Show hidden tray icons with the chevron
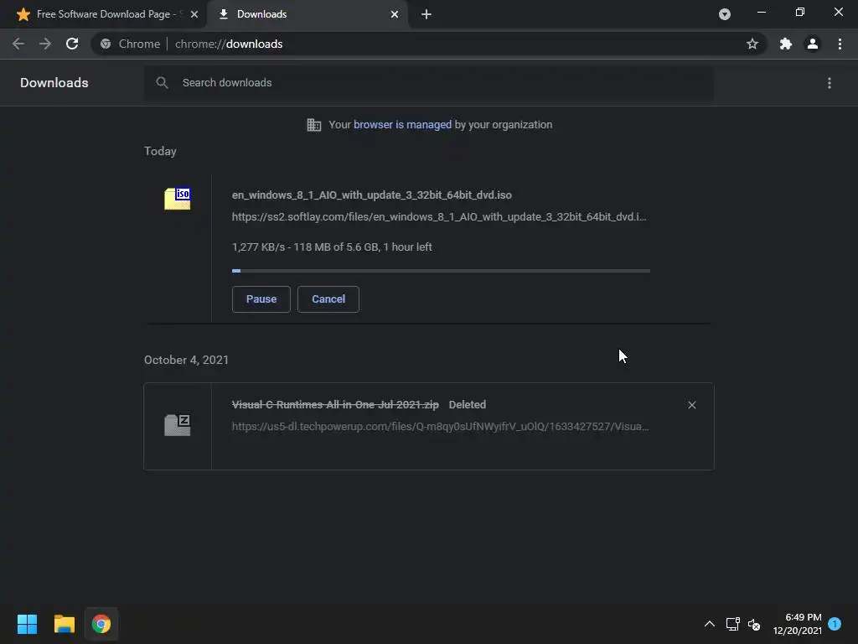This screenshot has height=644, width=858. pyautogui.click(x=709, y=624)
